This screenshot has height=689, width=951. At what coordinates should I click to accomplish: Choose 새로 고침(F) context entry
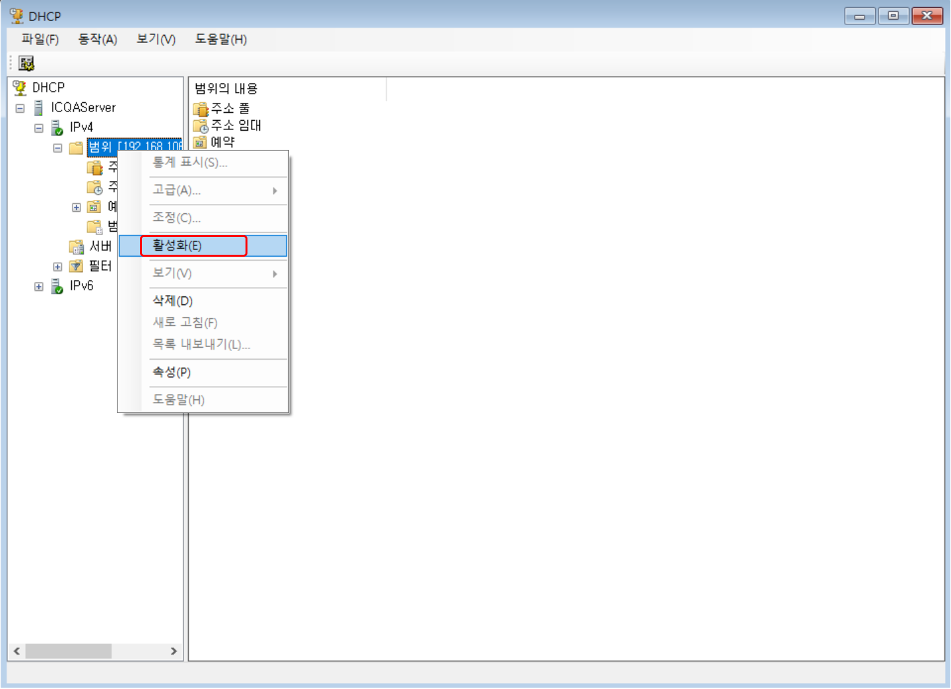[203, 323]
